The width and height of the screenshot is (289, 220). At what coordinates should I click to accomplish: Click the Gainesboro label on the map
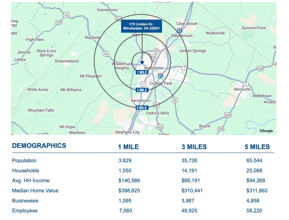point(107,9)
